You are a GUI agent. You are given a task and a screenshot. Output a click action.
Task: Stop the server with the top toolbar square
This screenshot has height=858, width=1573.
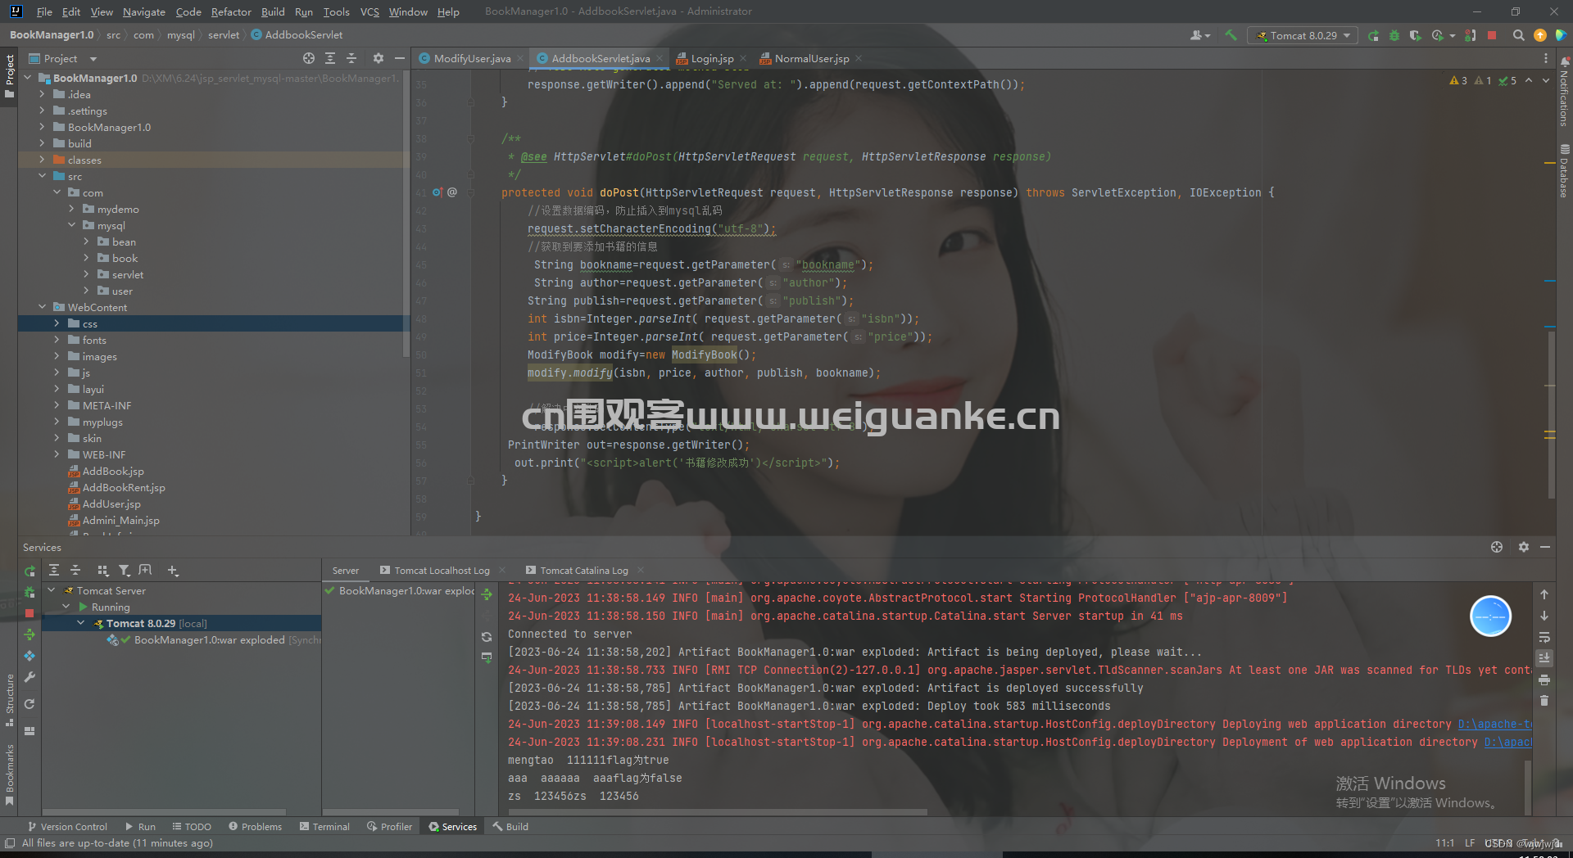click(1492, 35)
